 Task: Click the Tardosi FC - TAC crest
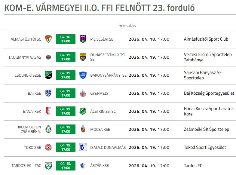(x=48, y=165)
